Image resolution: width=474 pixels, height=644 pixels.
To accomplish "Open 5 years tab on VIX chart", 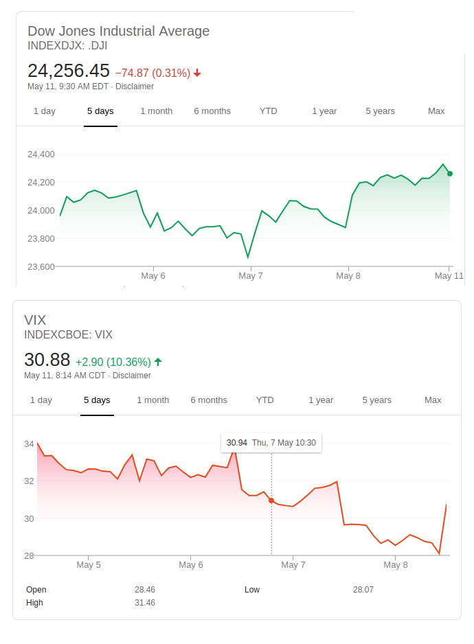I will (377, 400).
